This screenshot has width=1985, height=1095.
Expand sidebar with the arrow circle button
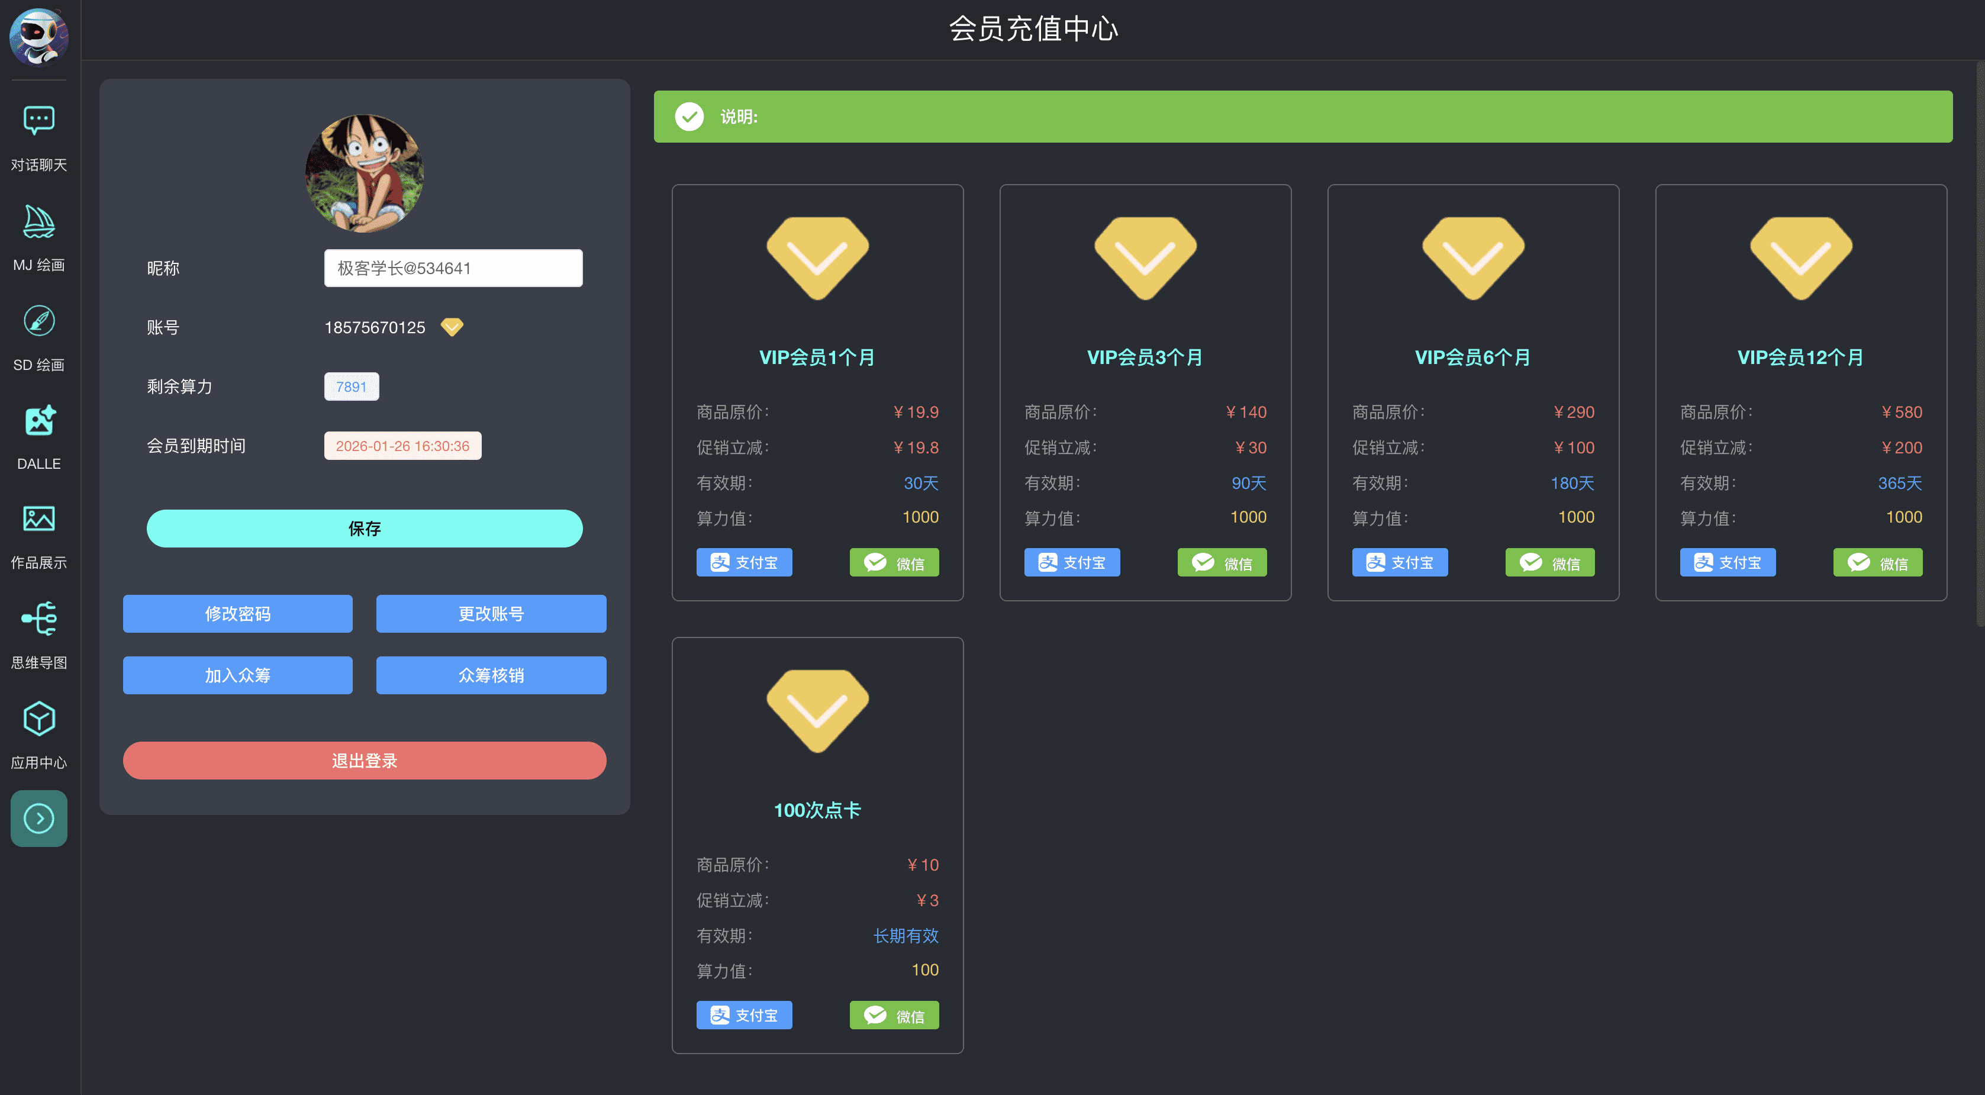click(38, 819)
